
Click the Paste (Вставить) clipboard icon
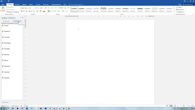click(3, 9)
